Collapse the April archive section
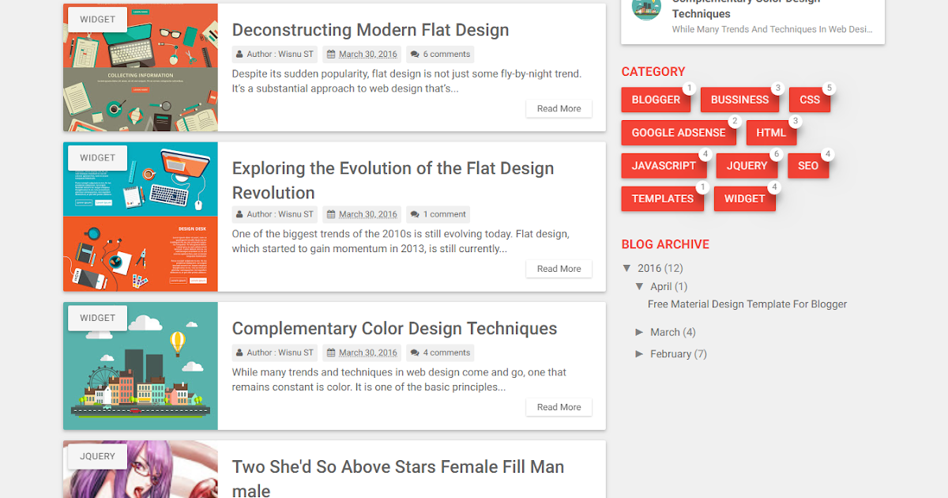Image resolution: width=948 pixels, height=498 pixels. coord(640,286)
